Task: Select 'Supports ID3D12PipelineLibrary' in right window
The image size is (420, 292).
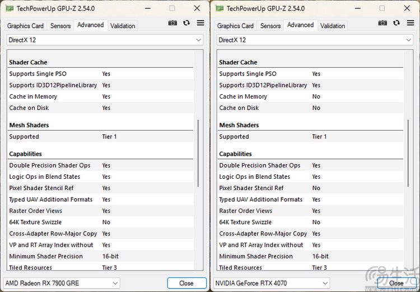Action: pyautogui.click(x=310, y=85)
